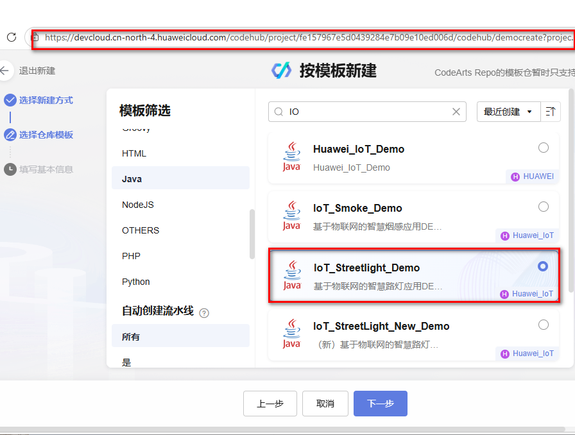Click 取消 button
The height and width of the screenshot is (435, 575).
(x=325, y=404)
